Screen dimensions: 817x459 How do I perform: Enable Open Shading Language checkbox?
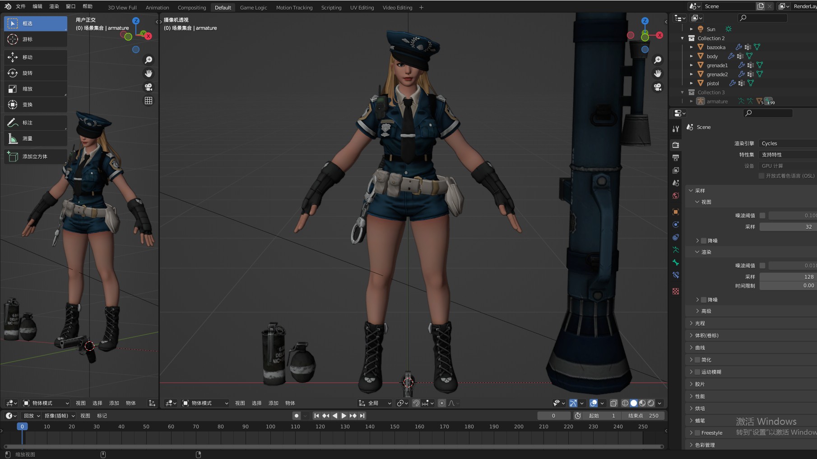[x=761, y=176]
